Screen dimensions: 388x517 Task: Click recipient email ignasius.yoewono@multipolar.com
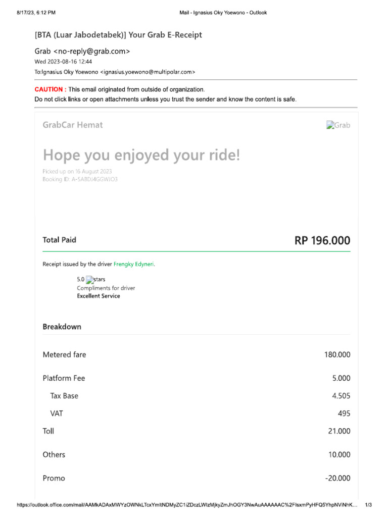(x=148, y=72)
